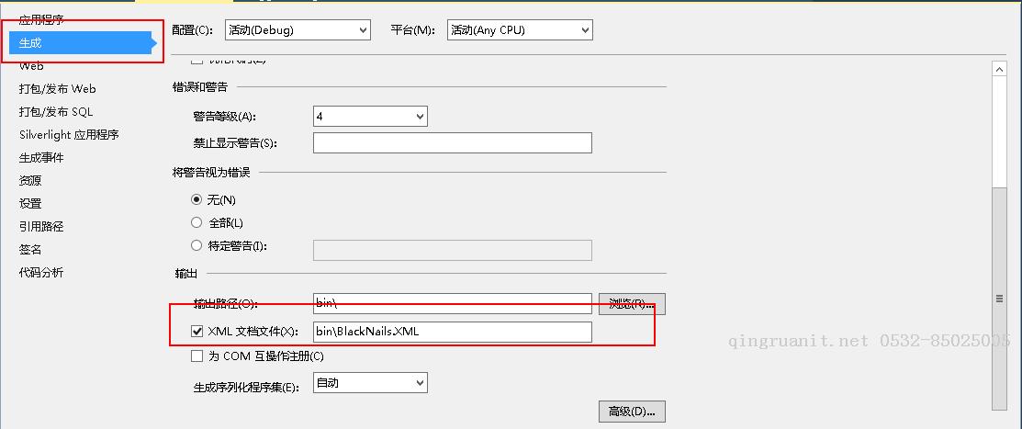Switch to the Web tab
Viewport: 1022px width, 429px height.
coord(31,66)
